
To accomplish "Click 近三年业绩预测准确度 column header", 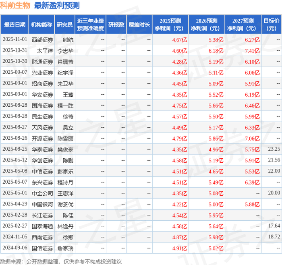I will [91, 25].
